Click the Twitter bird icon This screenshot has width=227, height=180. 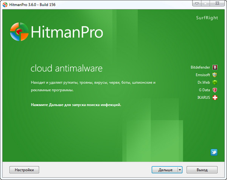click(x=214, y=152)
